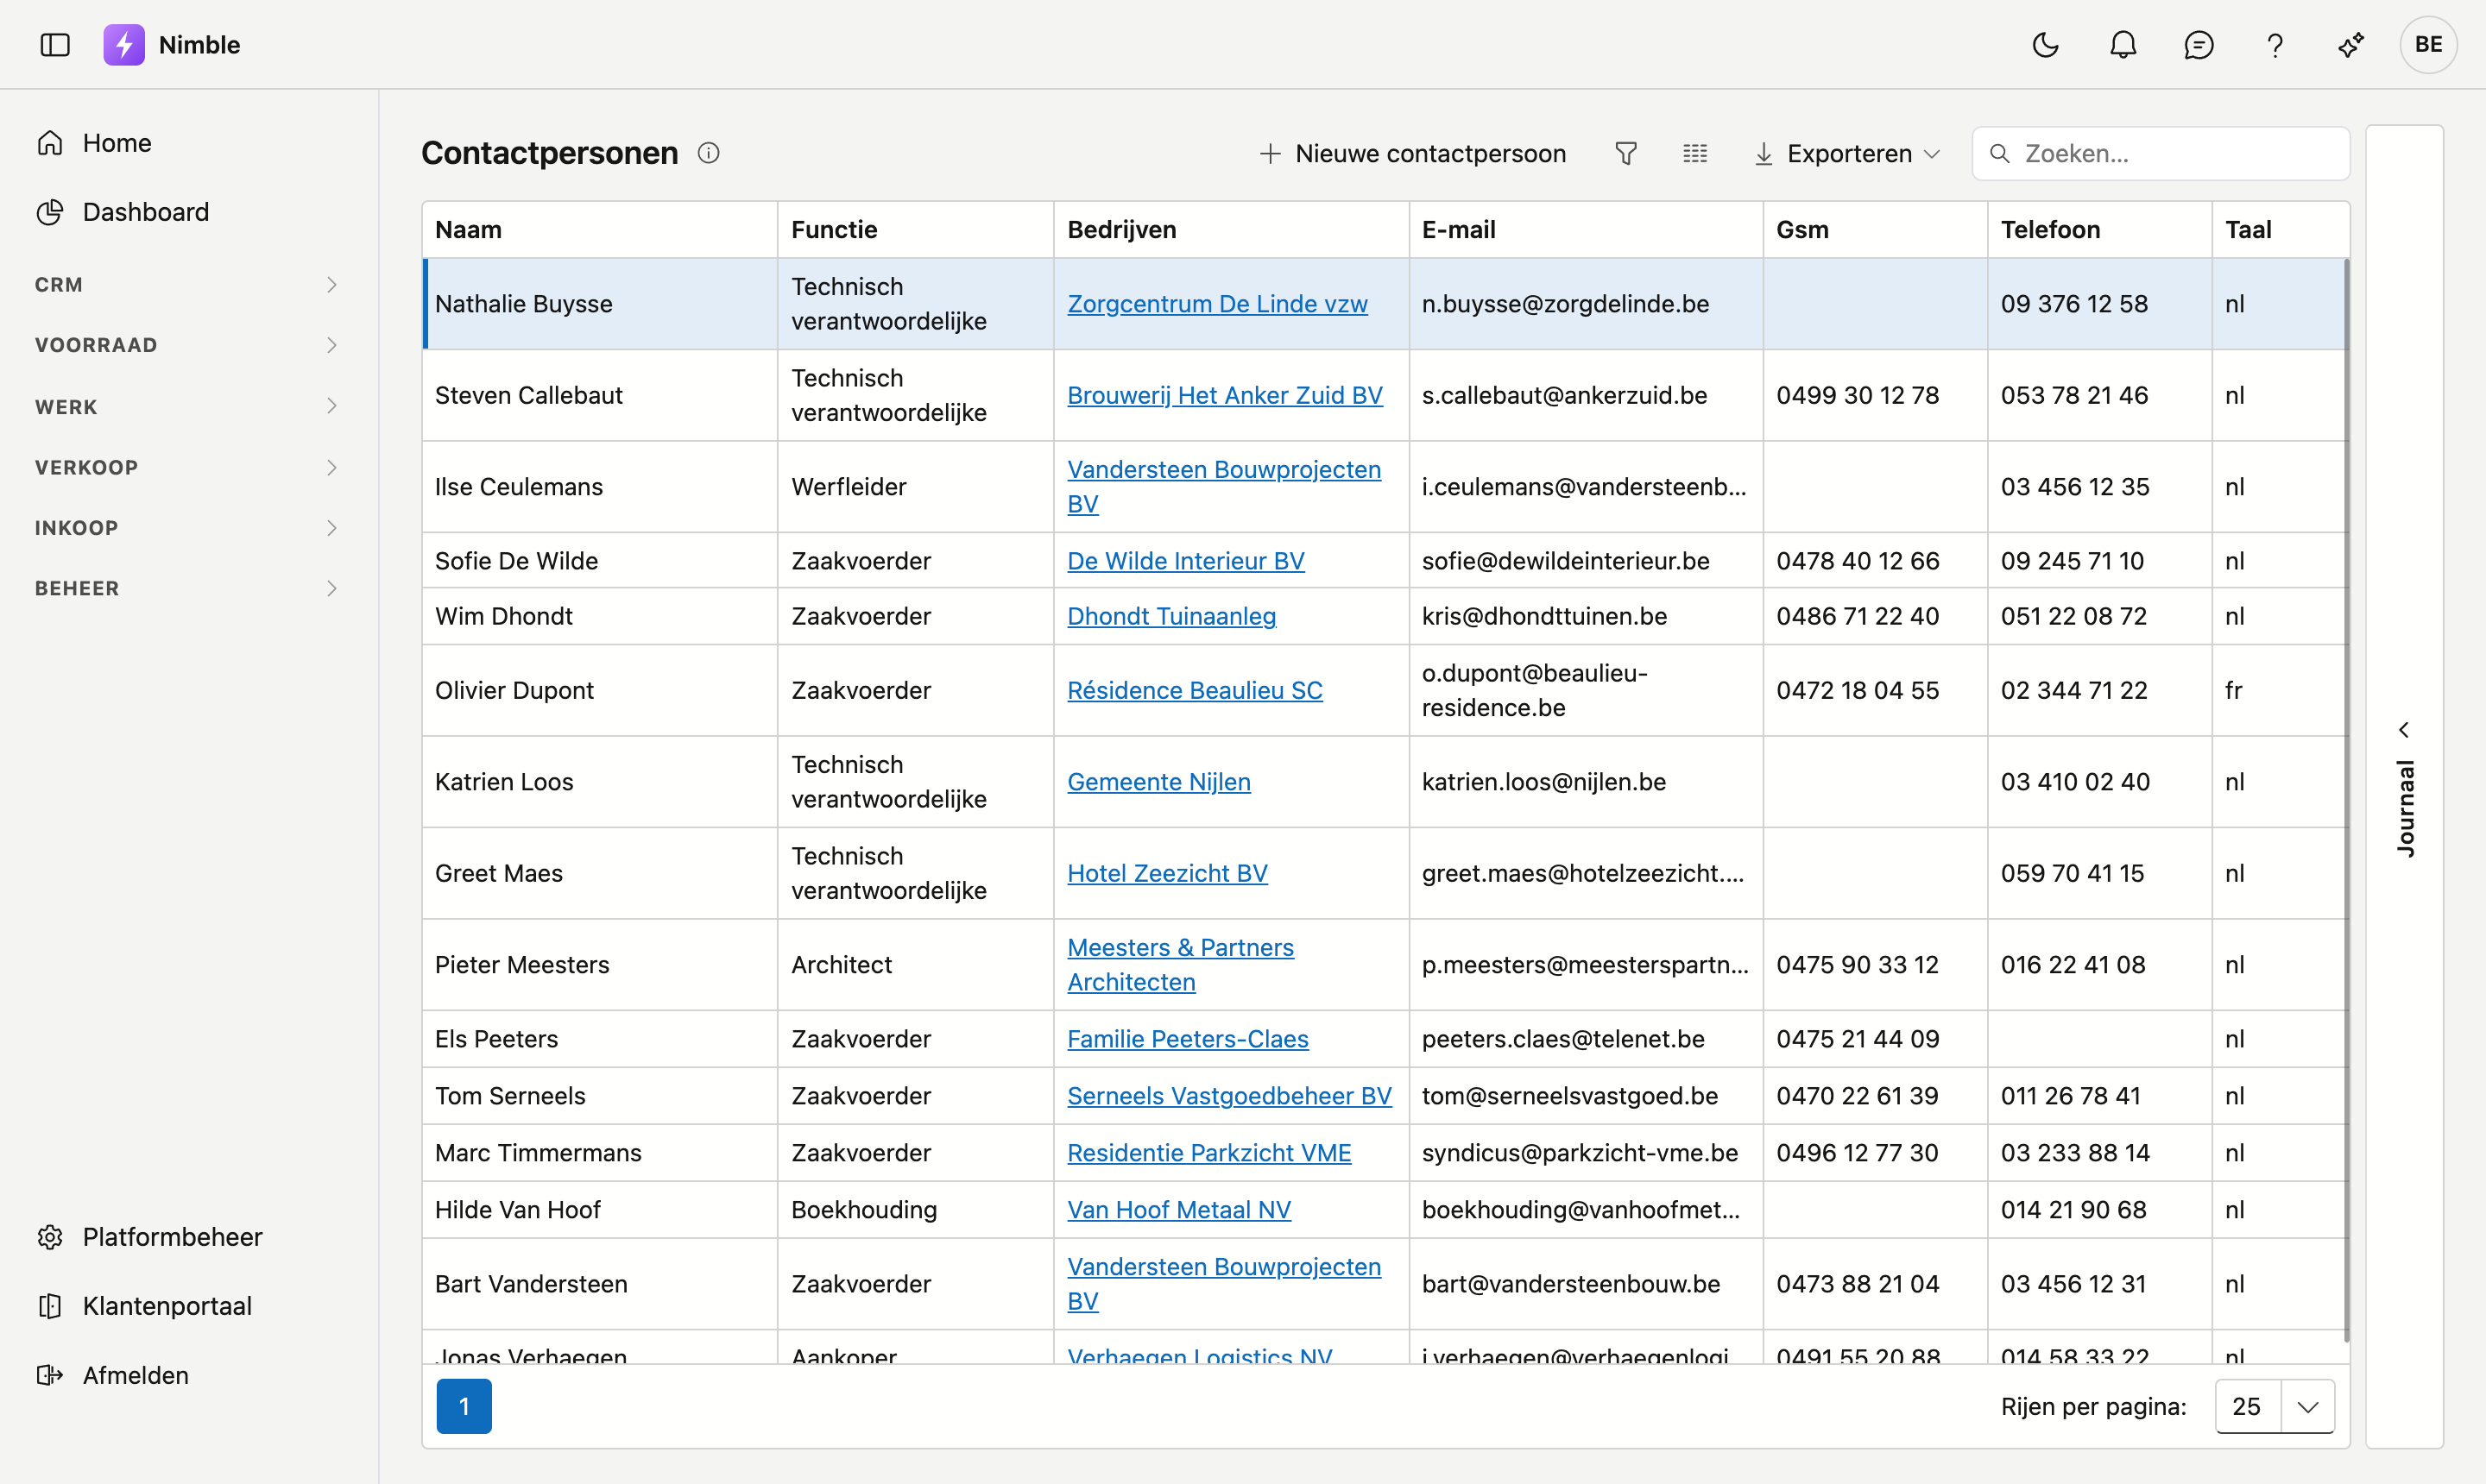Open Residentie Parkzicht VME link
2486x1484 pixels.
pyautogui.click(x=1208, y=1153)
